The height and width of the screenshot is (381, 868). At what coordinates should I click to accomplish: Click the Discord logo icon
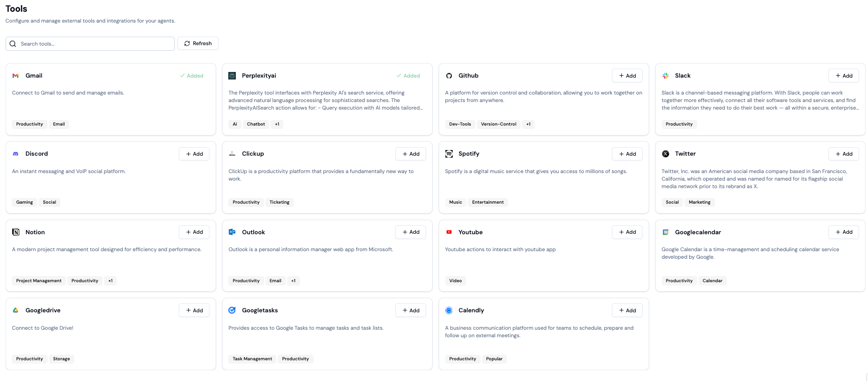(16, 154)
